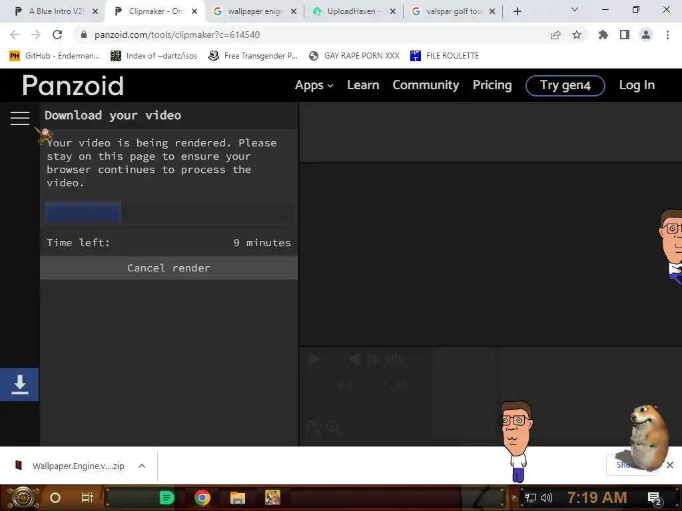Image resolution: width=682 pixels, height=511 pixels.
Task: Open the Panzoid hamburger sidebar menu
Action: pyautogui.click(x=19, y=118)
